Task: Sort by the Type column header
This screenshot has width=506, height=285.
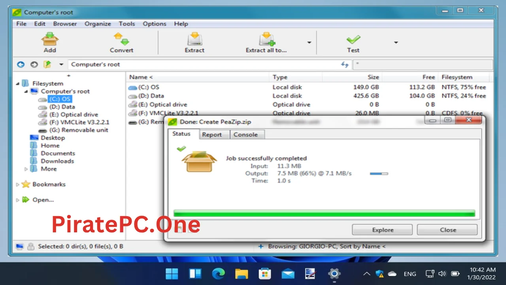Action: (x=280, y=77)
